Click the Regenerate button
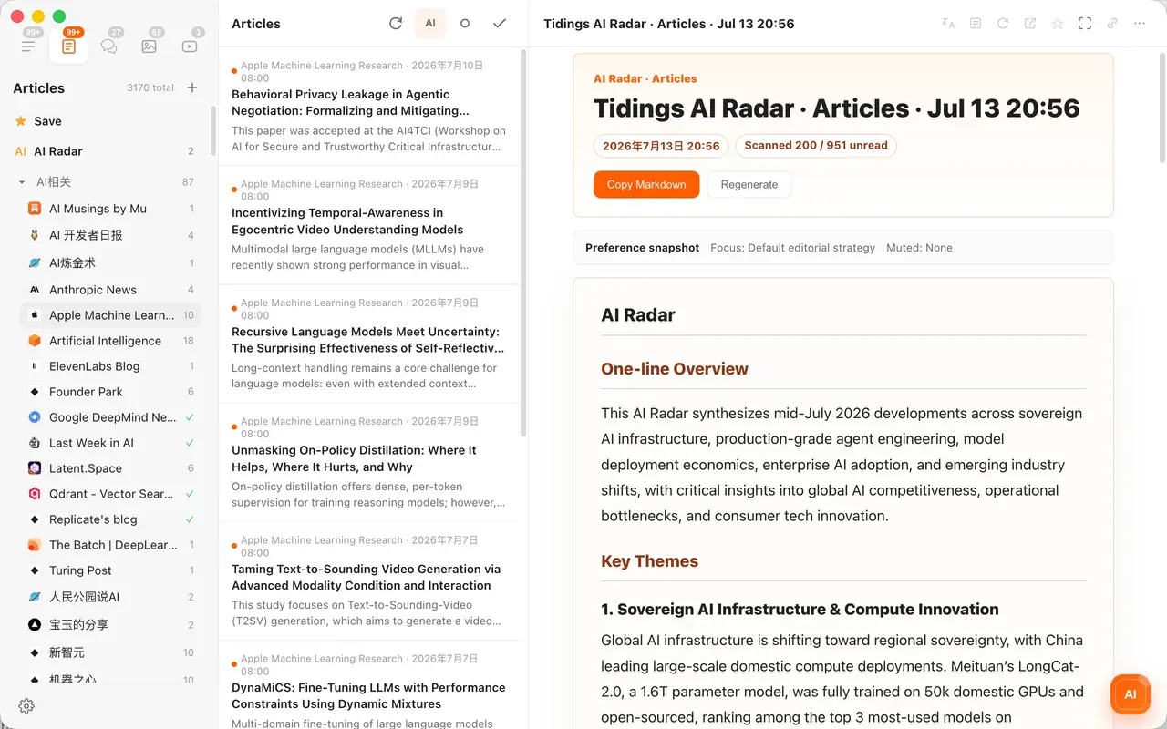The height and width of the screenshot is (729, 1167). (749, 184)
